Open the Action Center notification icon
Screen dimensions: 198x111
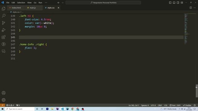(195, 109)
